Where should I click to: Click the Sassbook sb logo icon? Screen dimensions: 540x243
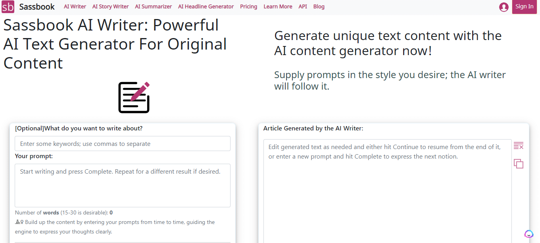point(8,7)
